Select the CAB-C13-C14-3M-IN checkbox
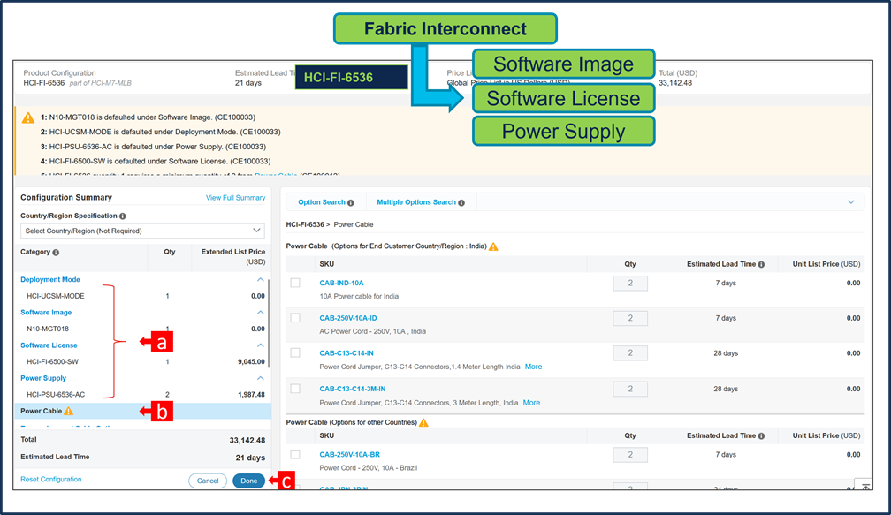This screenshot has height=515, width=891. click(x=295, y=389)
